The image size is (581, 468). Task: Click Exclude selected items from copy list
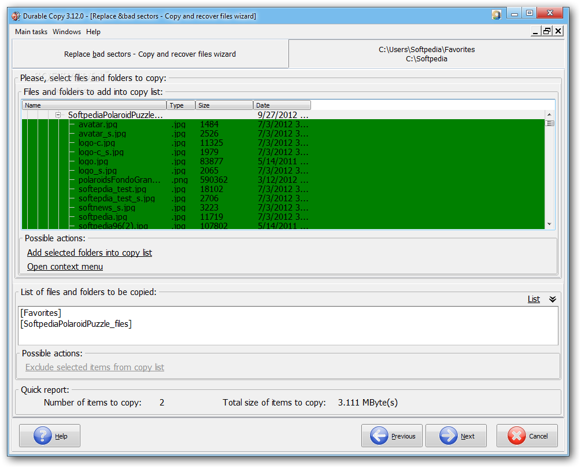(95, 367)
